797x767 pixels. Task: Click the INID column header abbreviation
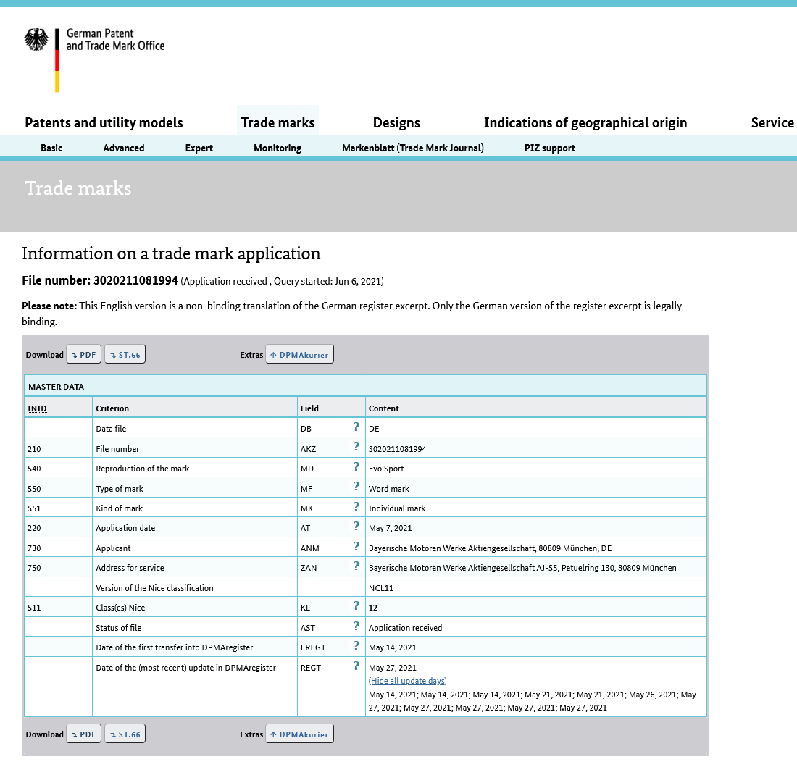pyautogui.click(x=37, y=408)
